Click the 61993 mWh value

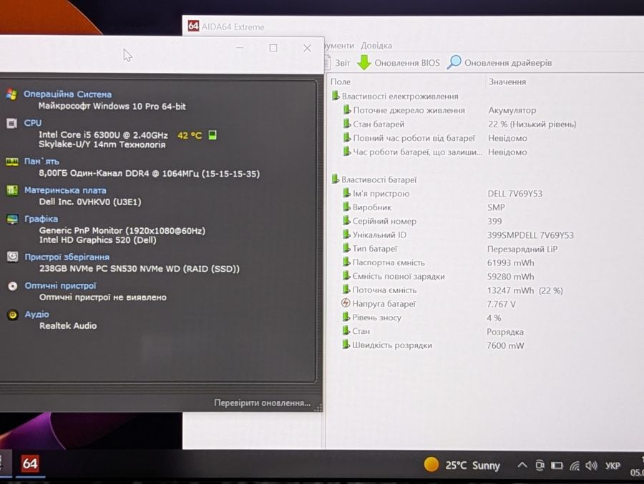(510, 262)
